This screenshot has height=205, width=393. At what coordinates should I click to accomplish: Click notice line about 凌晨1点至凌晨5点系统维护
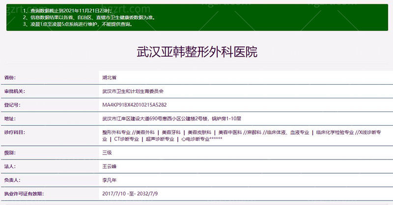[78, 24]
